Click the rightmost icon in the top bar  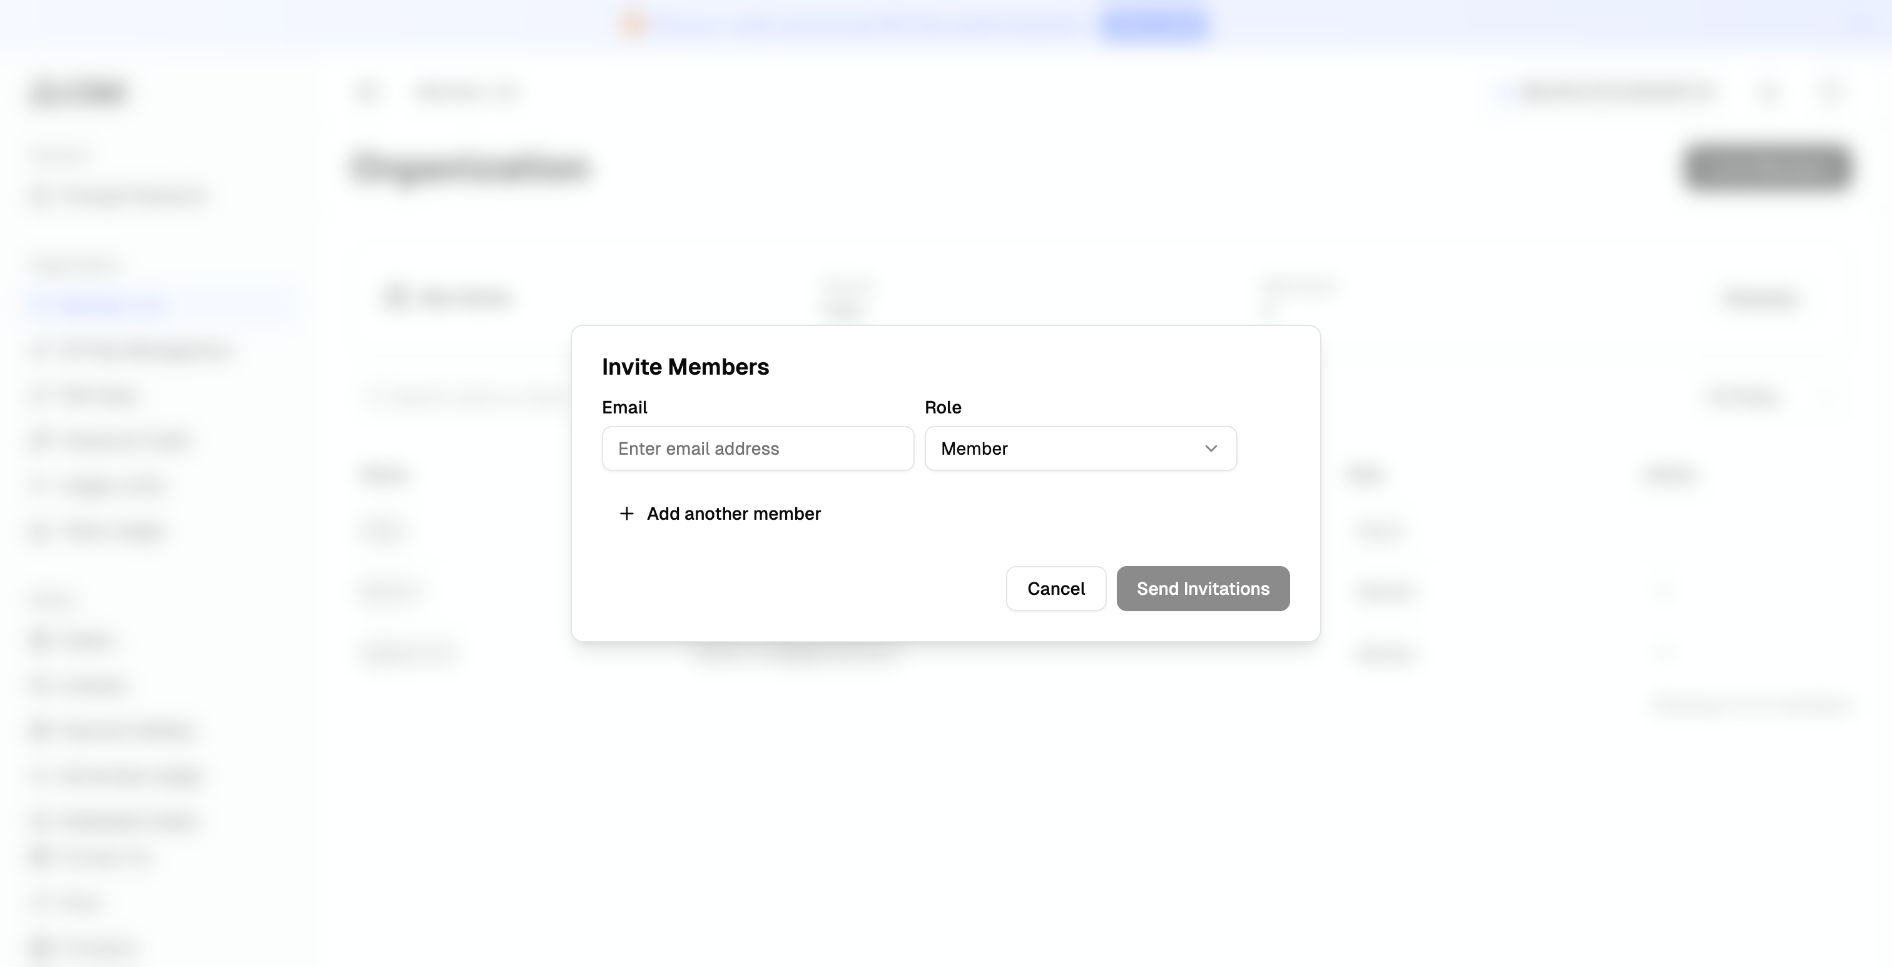(x=1830, y=92)
